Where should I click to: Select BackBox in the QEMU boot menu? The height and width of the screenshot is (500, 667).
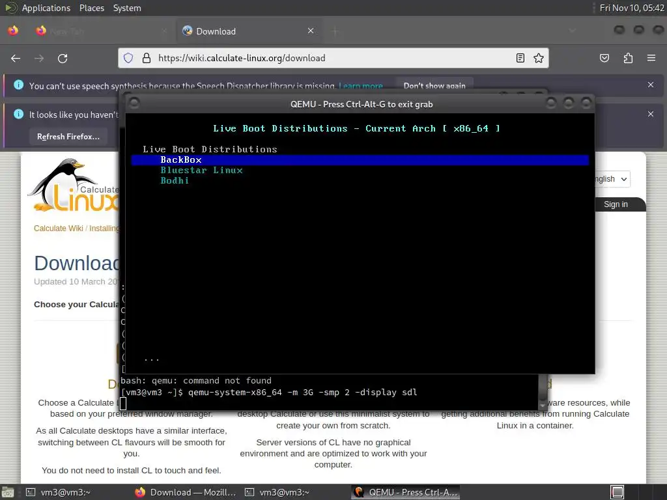point(360,160)
